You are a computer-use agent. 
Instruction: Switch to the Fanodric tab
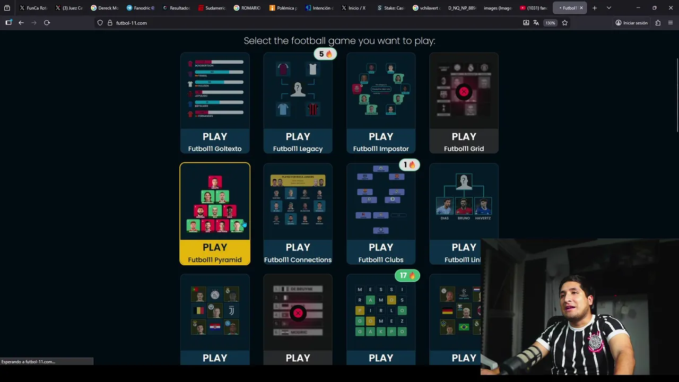(x=140, y=8)
